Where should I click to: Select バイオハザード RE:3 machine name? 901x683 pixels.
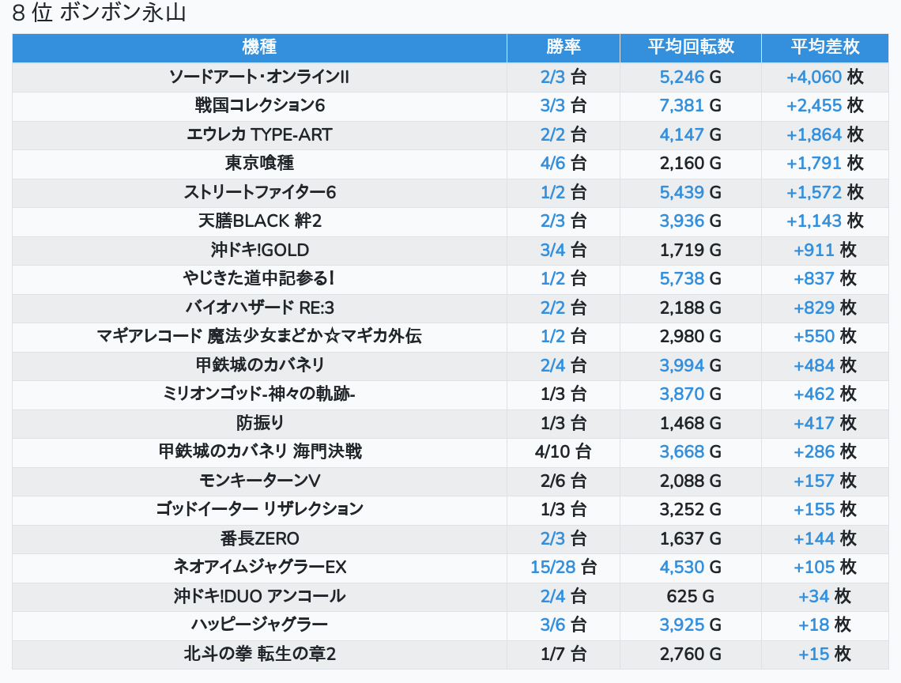(x=259, y=308)
